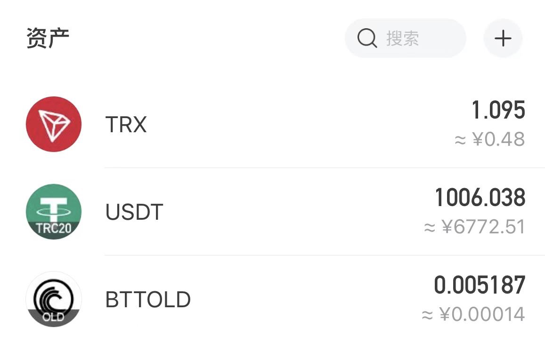Tap the plus icon to add a token

pyautogui.click(x=503, y=39)
